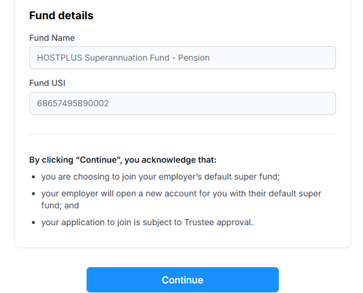Click the bullet about choosing employer's default fund
The width and height of the screenshot is (363, 293).
pyautogui.click(x=160, y=177)
